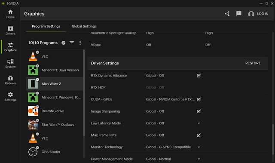Open the programs more options menu
The image size is (275, 163).
coord(80,43)
